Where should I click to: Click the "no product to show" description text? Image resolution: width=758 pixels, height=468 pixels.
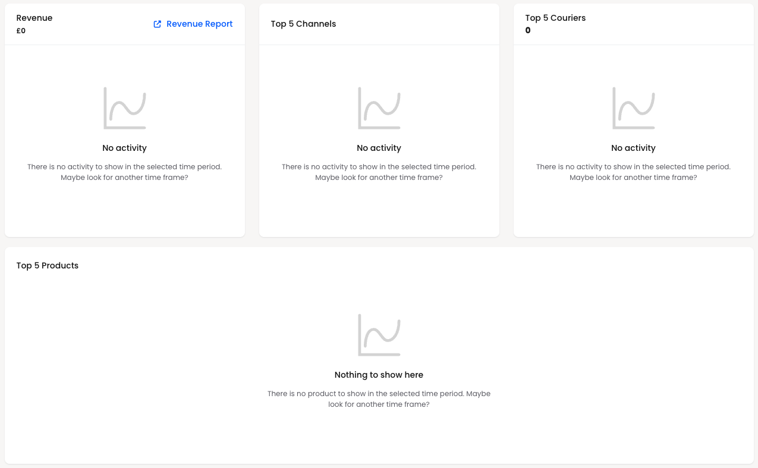pyautogui.click(x=379, y=399)
